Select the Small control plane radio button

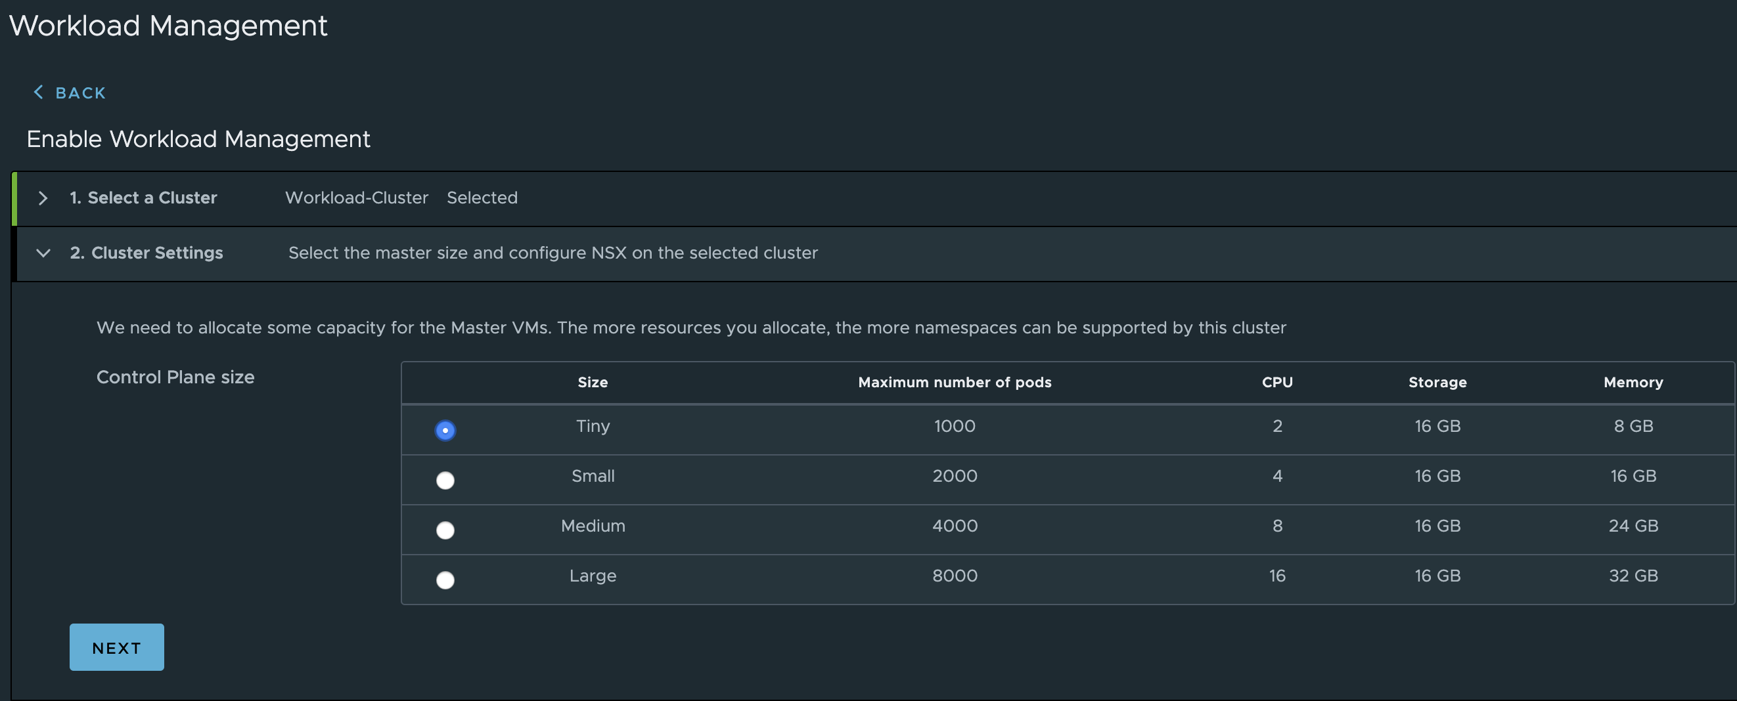(x=445, y=480)
